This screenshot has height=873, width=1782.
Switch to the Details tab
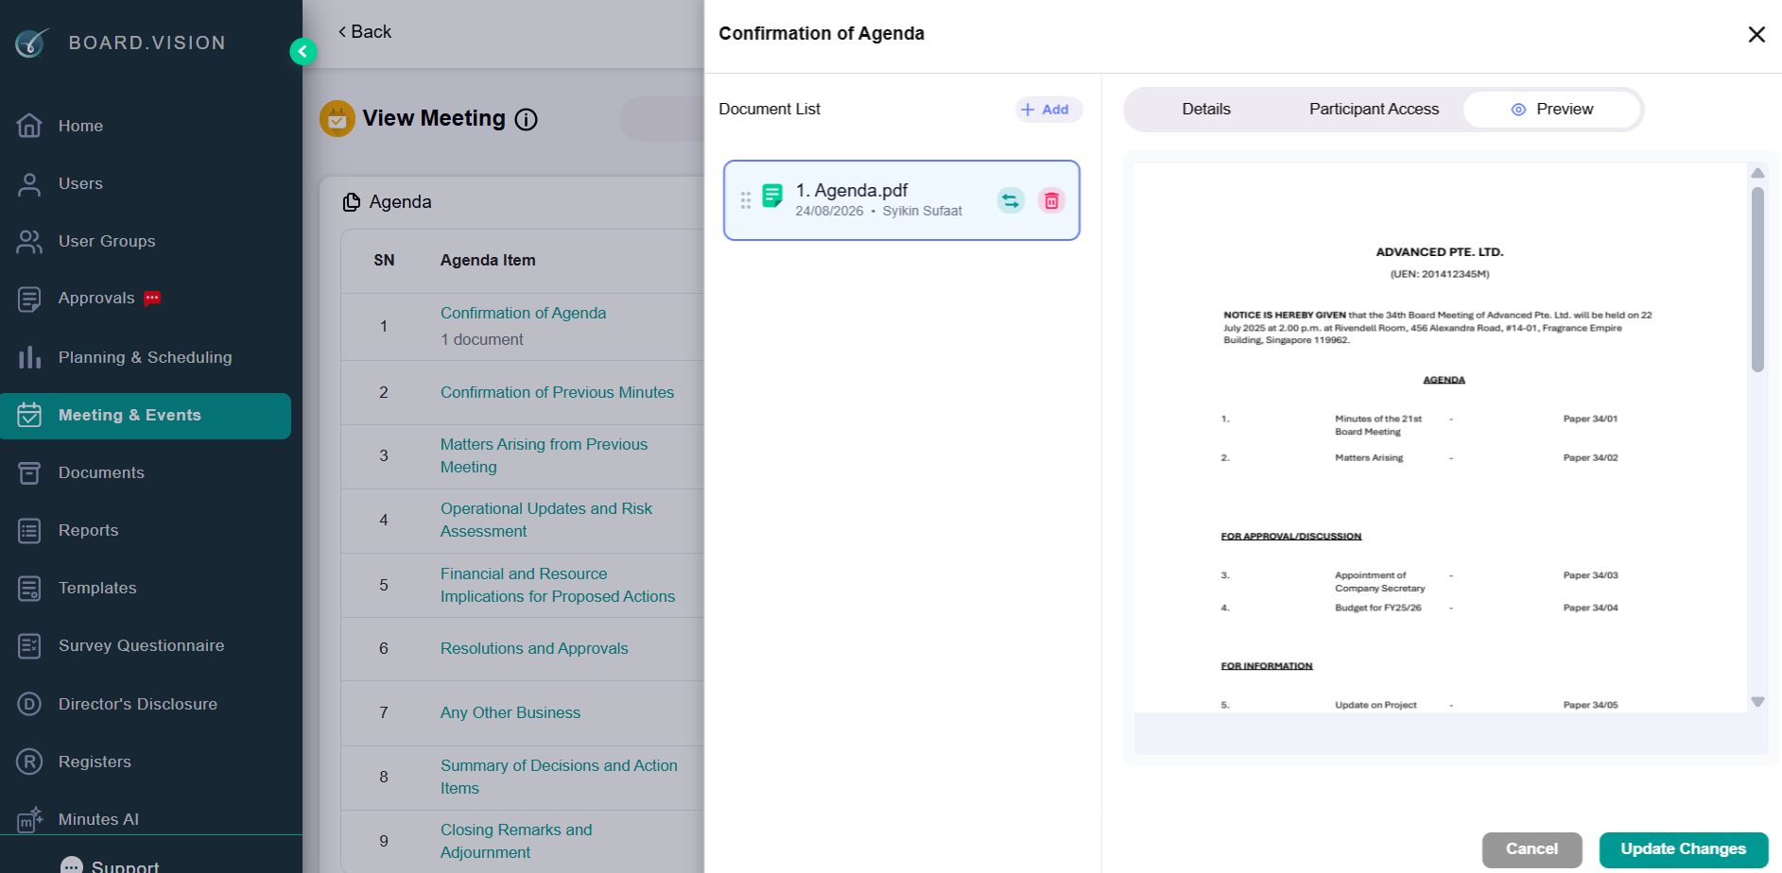point(1206,110)
